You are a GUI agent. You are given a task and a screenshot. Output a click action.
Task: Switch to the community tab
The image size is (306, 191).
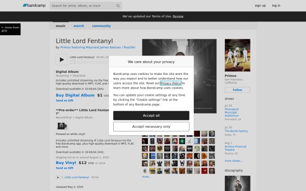[x=101, y=26]
